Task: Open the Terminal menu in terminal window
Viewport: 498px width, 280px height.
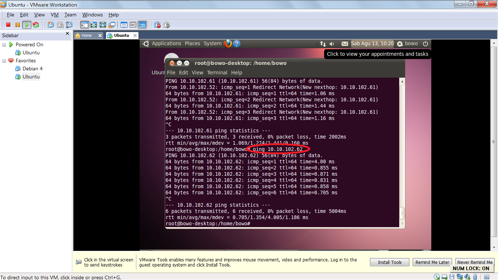Action: pyautogui.click(x=217, y=73)
